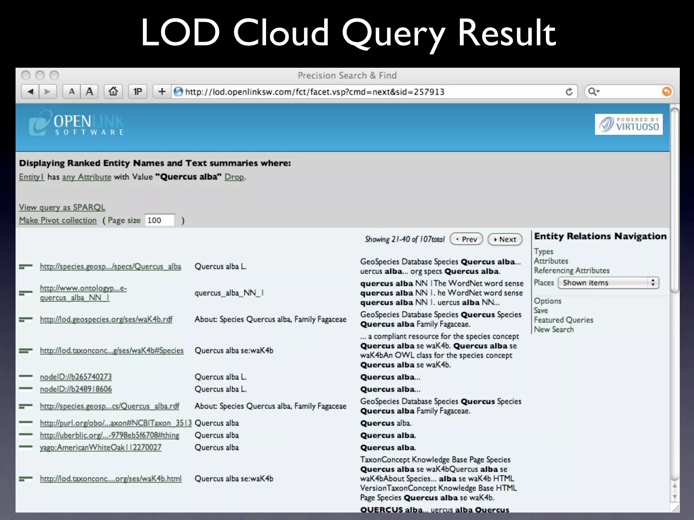The height and width of the screenshot is (520, 694).
Task: Go back with the browser back arrow
Action: [30, 91]
